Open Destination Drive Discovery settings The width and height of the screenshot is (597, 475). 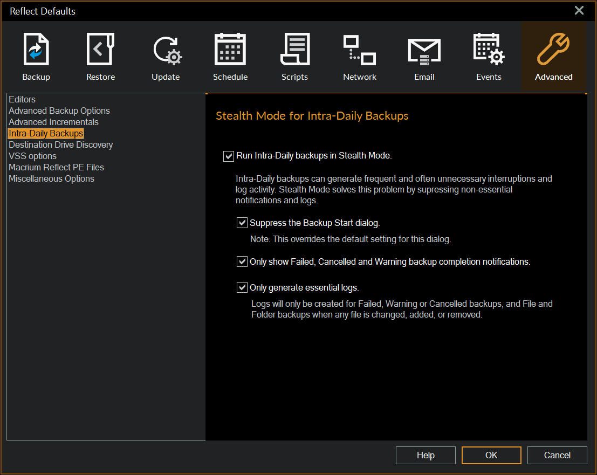60,144
